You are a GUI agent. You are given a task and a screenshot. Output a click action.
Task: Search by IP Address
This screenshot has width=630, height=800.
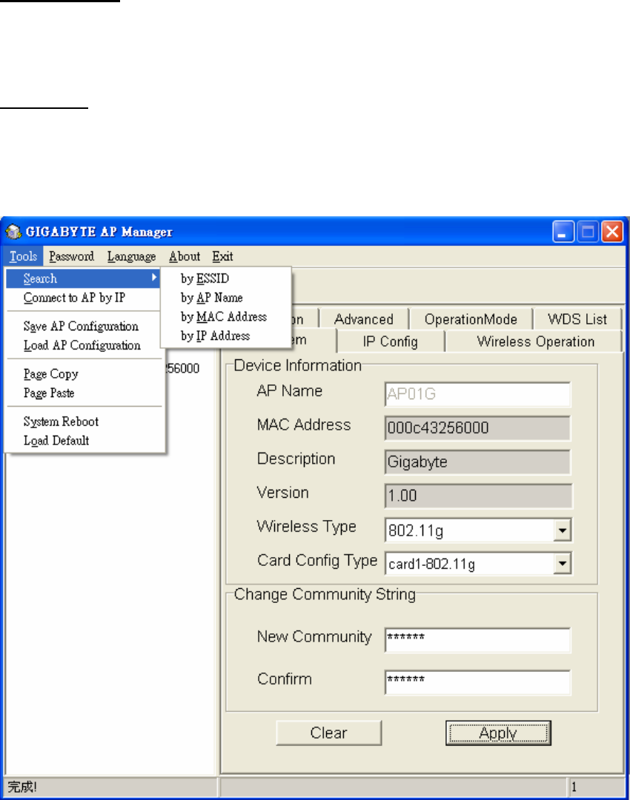(225, 336)
